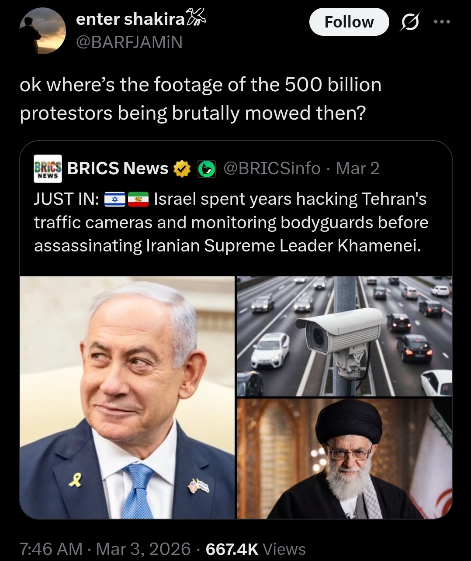Open the quoted tweet's Mar 2 date

357,169
